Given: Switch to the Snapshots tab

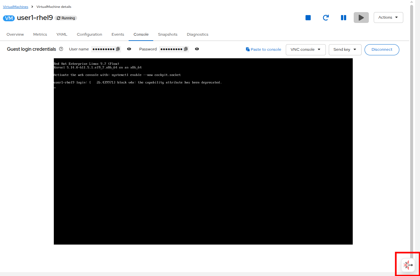Looking at the screenshot, I should click(x=168, y=34).
